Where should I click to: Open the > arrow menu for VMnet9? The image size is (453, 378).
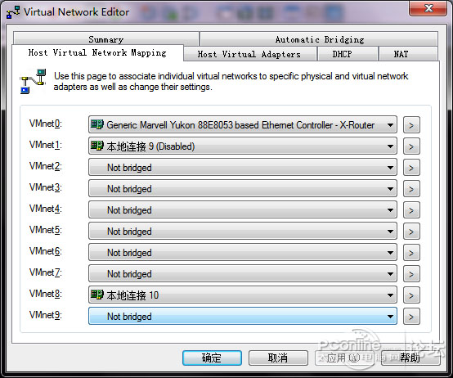[x=411, y=317]
